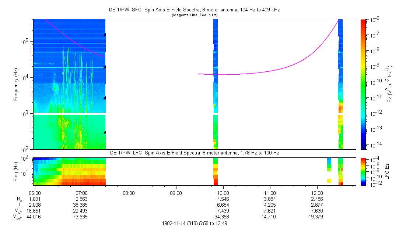Click the black triangle marker near 100 kHz
Image resolution: width=399 pixels, height=228 pixels.
105,35
